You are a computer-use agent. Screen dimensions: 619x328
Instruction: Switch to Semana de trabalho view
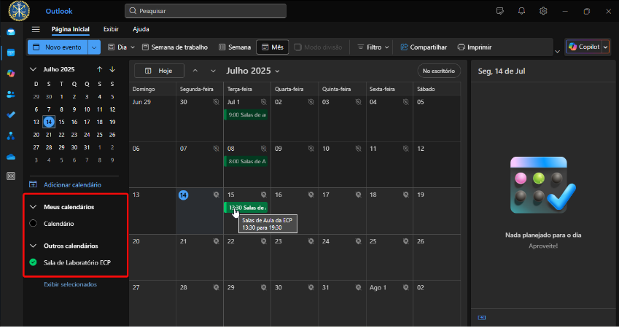[175, 47]
